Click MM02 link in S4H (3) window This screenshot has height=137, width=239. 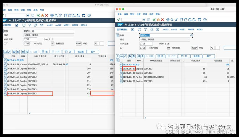(x=75, y=25)
